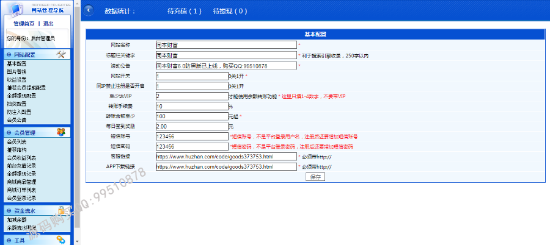The height and width of the screenshot is (245, 550).
Task: Open 待提现 (0) statistics link
Action: 230,11
